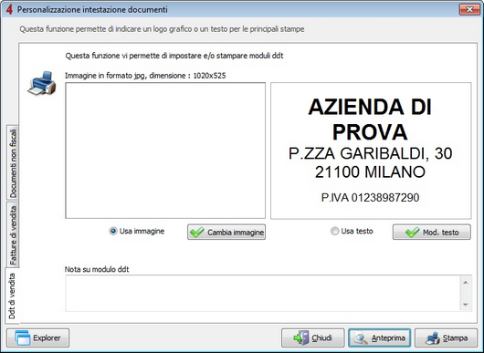Click 'P.IVA 01238987290' text in preview

click(370, 197)
